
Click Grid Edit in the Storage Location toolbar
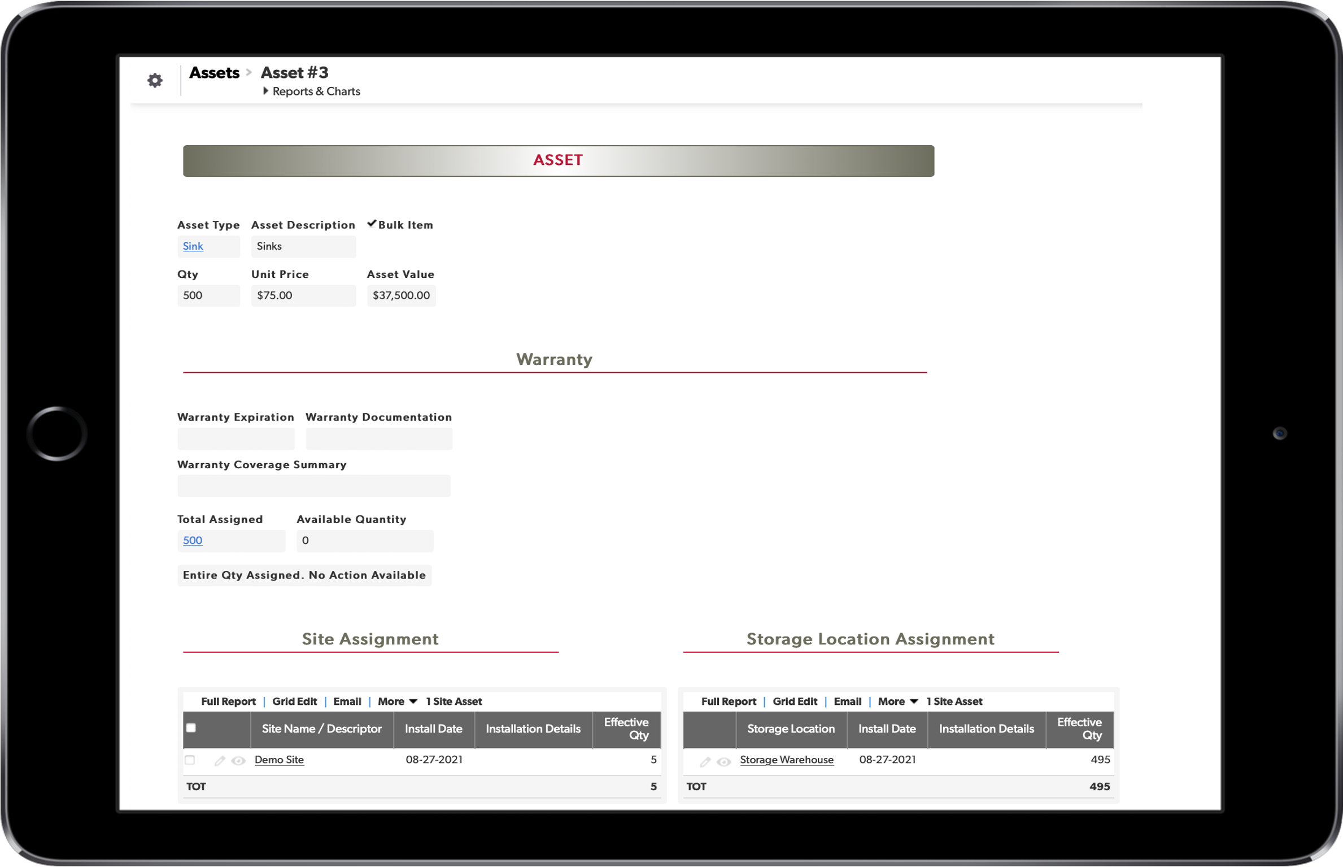[795, 702]
